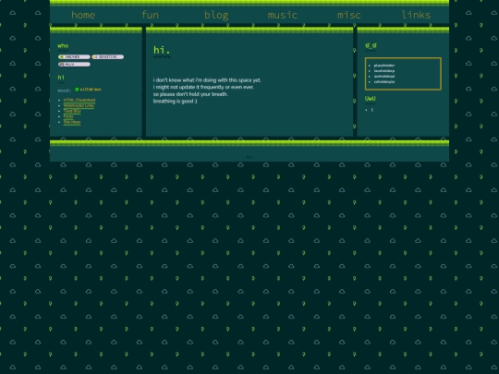Click the third item in the placeholder box
Screen dimensions: 499x374
[384, 77]
